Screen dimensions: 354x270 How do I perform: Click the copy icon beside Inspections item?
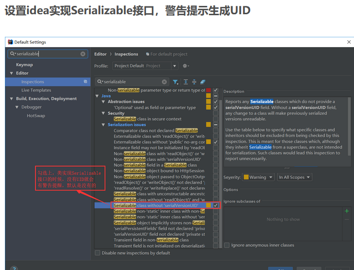pos(86,81)
